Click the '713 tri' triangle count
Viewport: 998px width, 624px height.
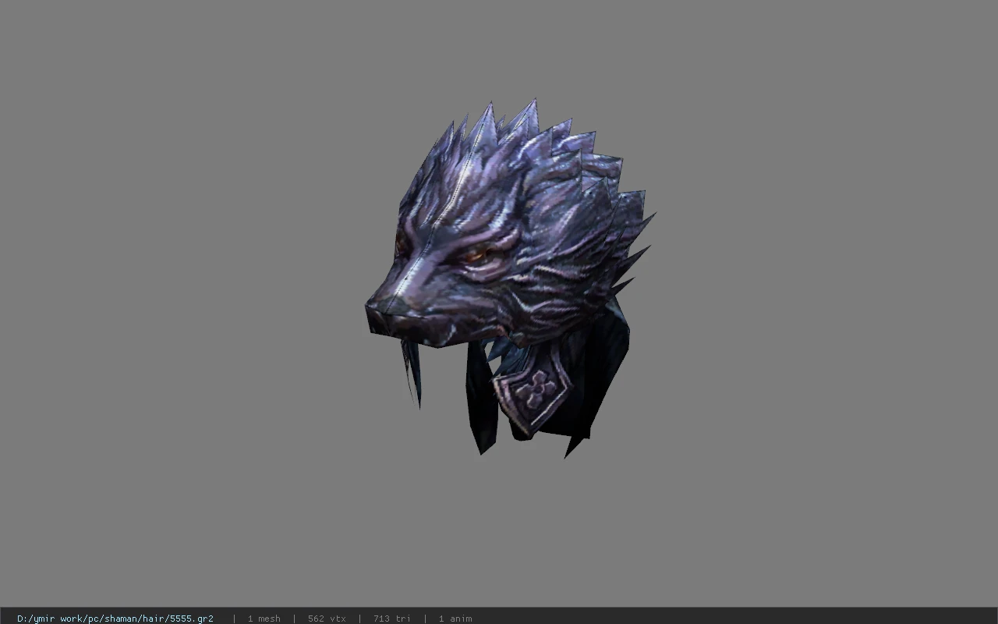391,619
